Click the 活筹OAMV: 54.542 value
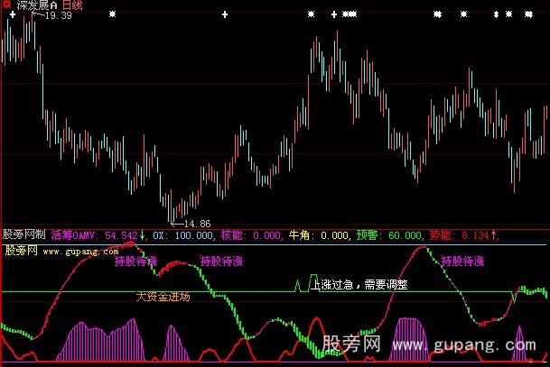This screenshot has width=550, height=367. pos(98,235)
